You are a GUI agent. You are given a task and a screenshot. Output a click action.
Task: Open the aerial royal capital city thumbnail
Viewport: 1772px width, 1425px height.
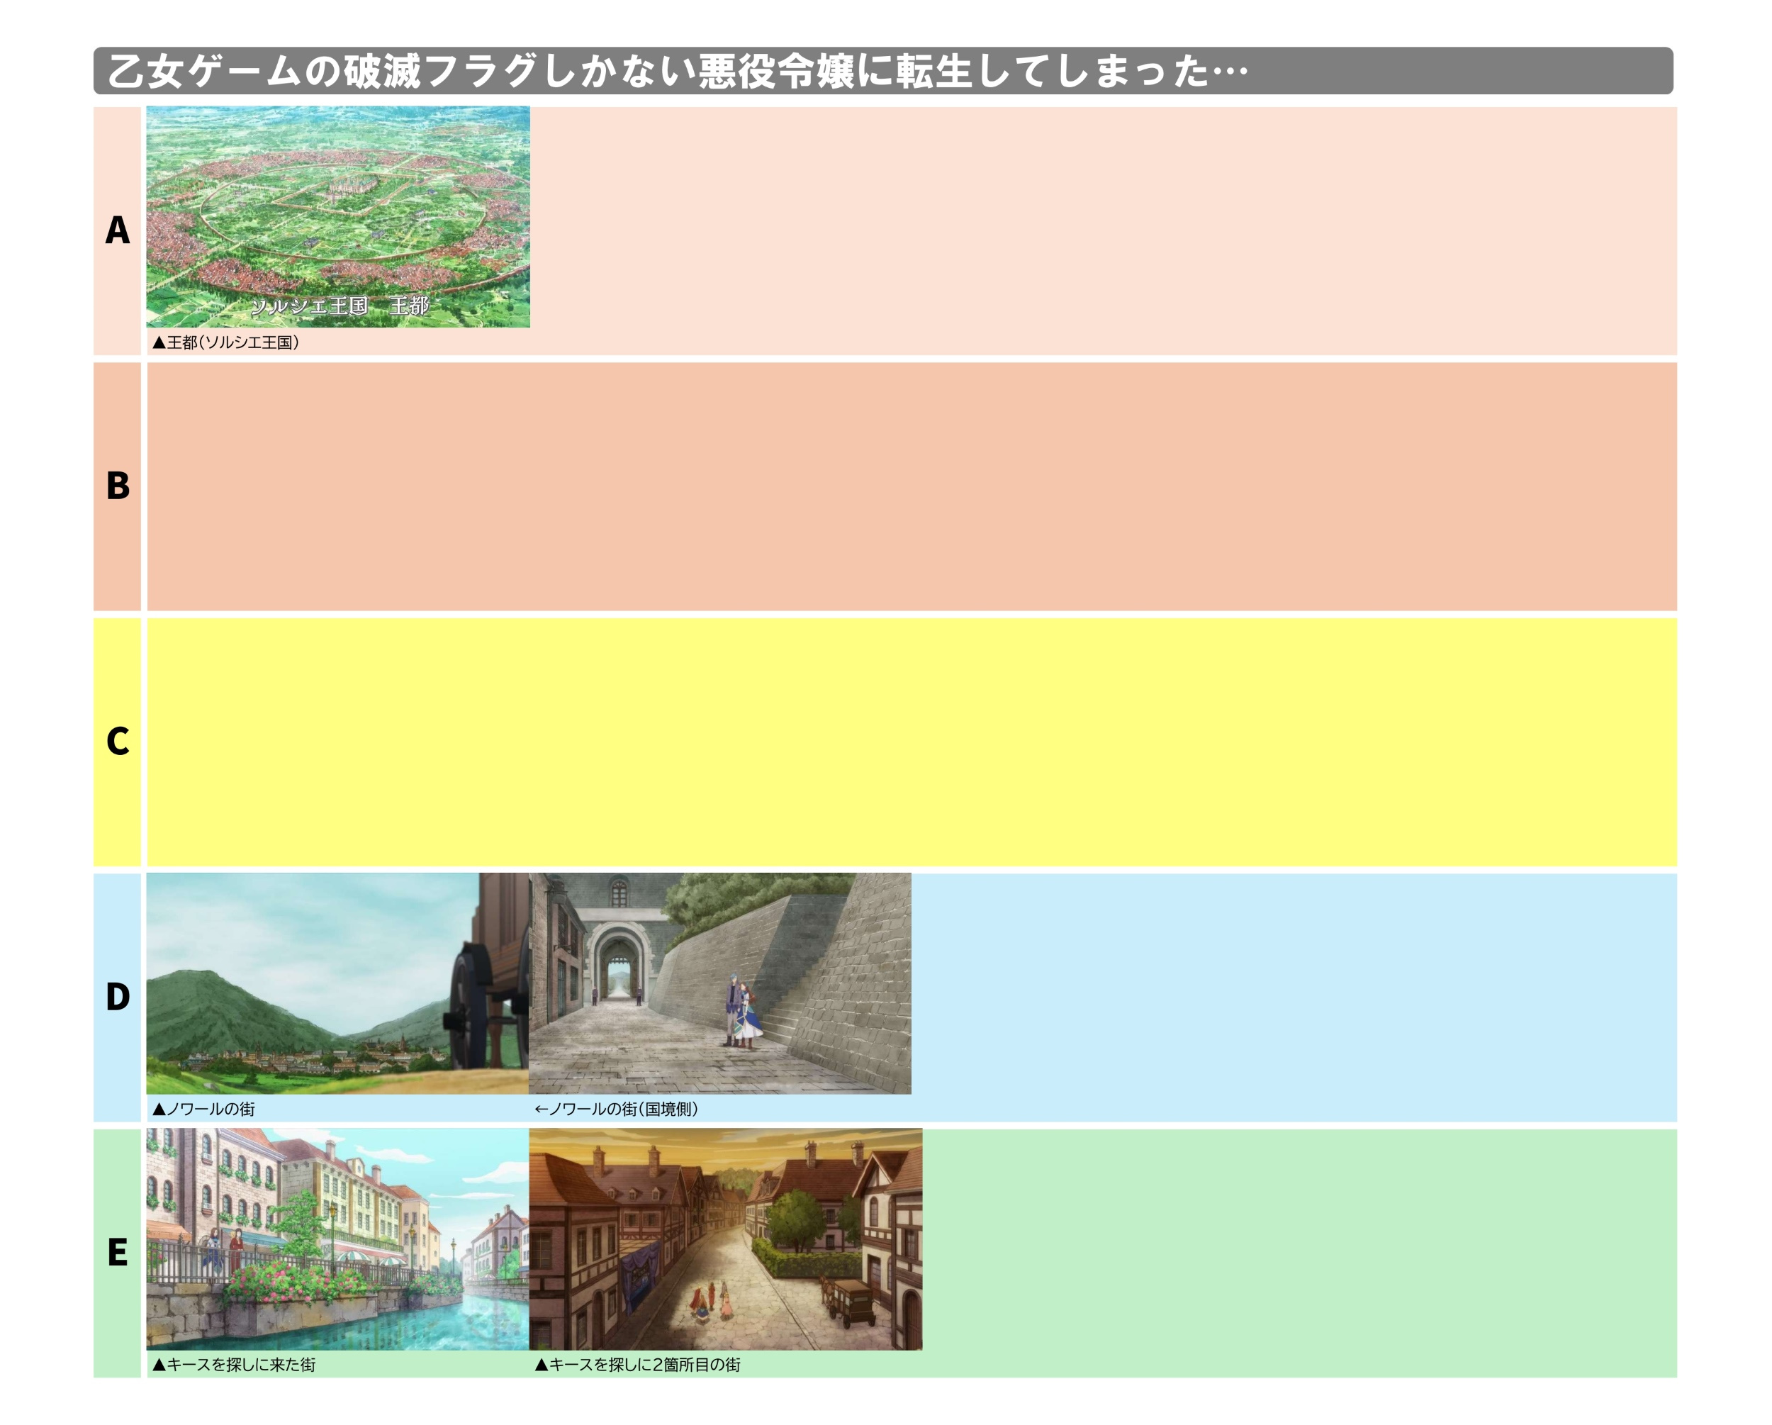click(338, 217)
